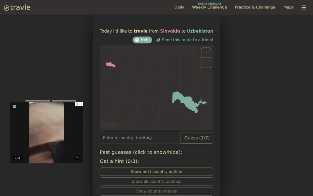313x196 pixels.
Task: Click the ad video thumbnail
Action: click(47, 132)
